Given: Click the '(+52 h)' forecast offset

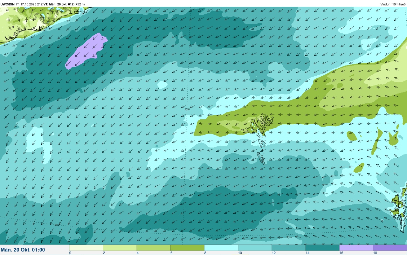Looking at the screenshot, I should coord(79,4).
